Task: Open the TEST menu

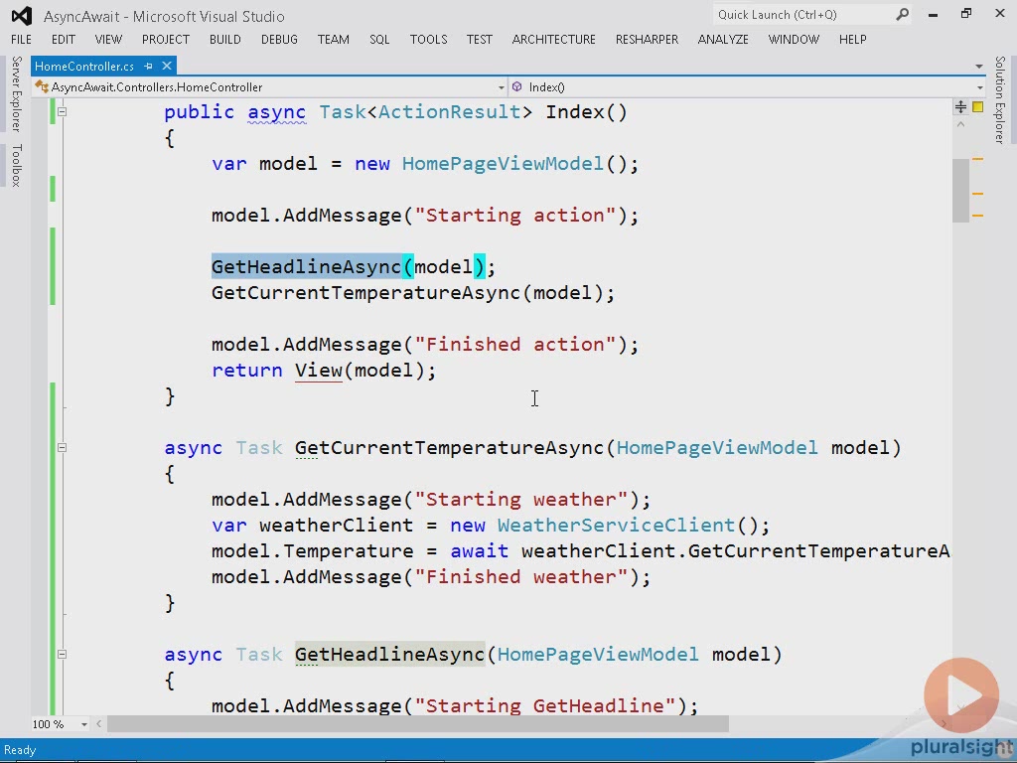Action: [x=480, y=40]
